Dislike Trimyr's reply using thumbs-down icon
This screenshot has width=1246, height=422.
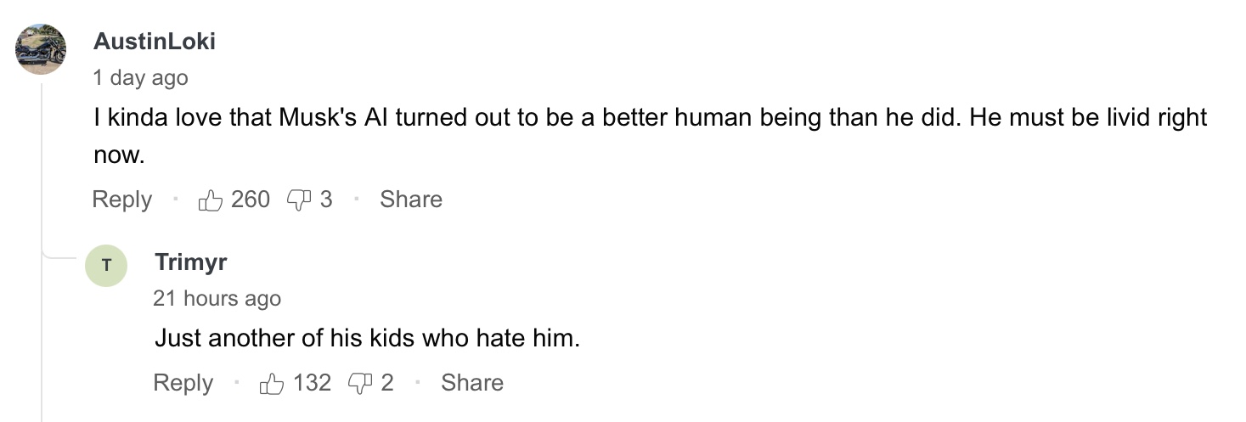(x=361, y=383)
